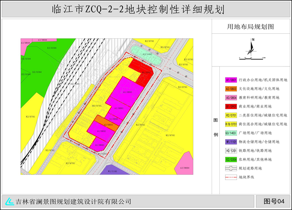
Task: Click the map scale bar
Action: click(252, 58)
